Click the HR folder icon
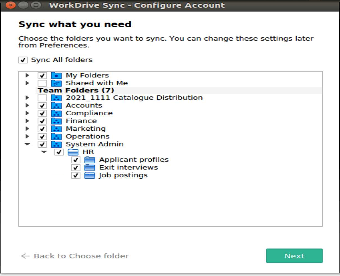Viewport: 340px width, 276px height. (x=73, y=152)
